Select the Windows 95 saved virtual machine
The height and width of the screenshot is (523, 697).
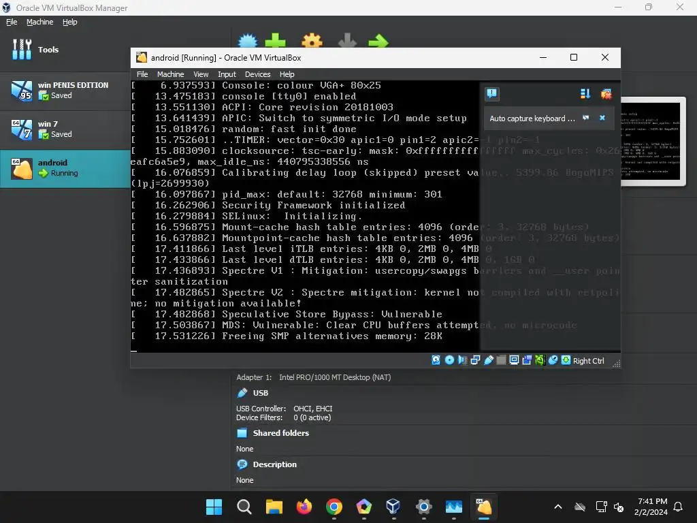[65, 91]
